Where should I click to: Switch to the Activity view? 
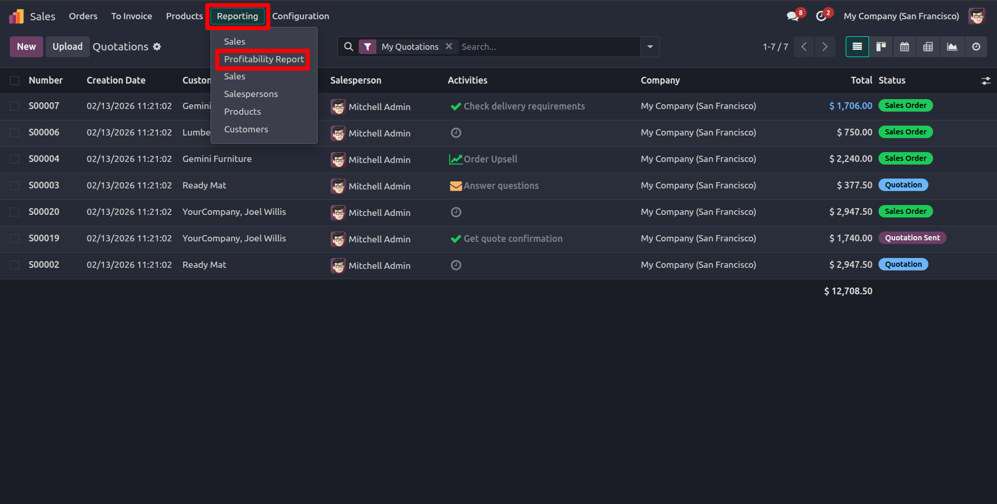[x=976, y=47]
